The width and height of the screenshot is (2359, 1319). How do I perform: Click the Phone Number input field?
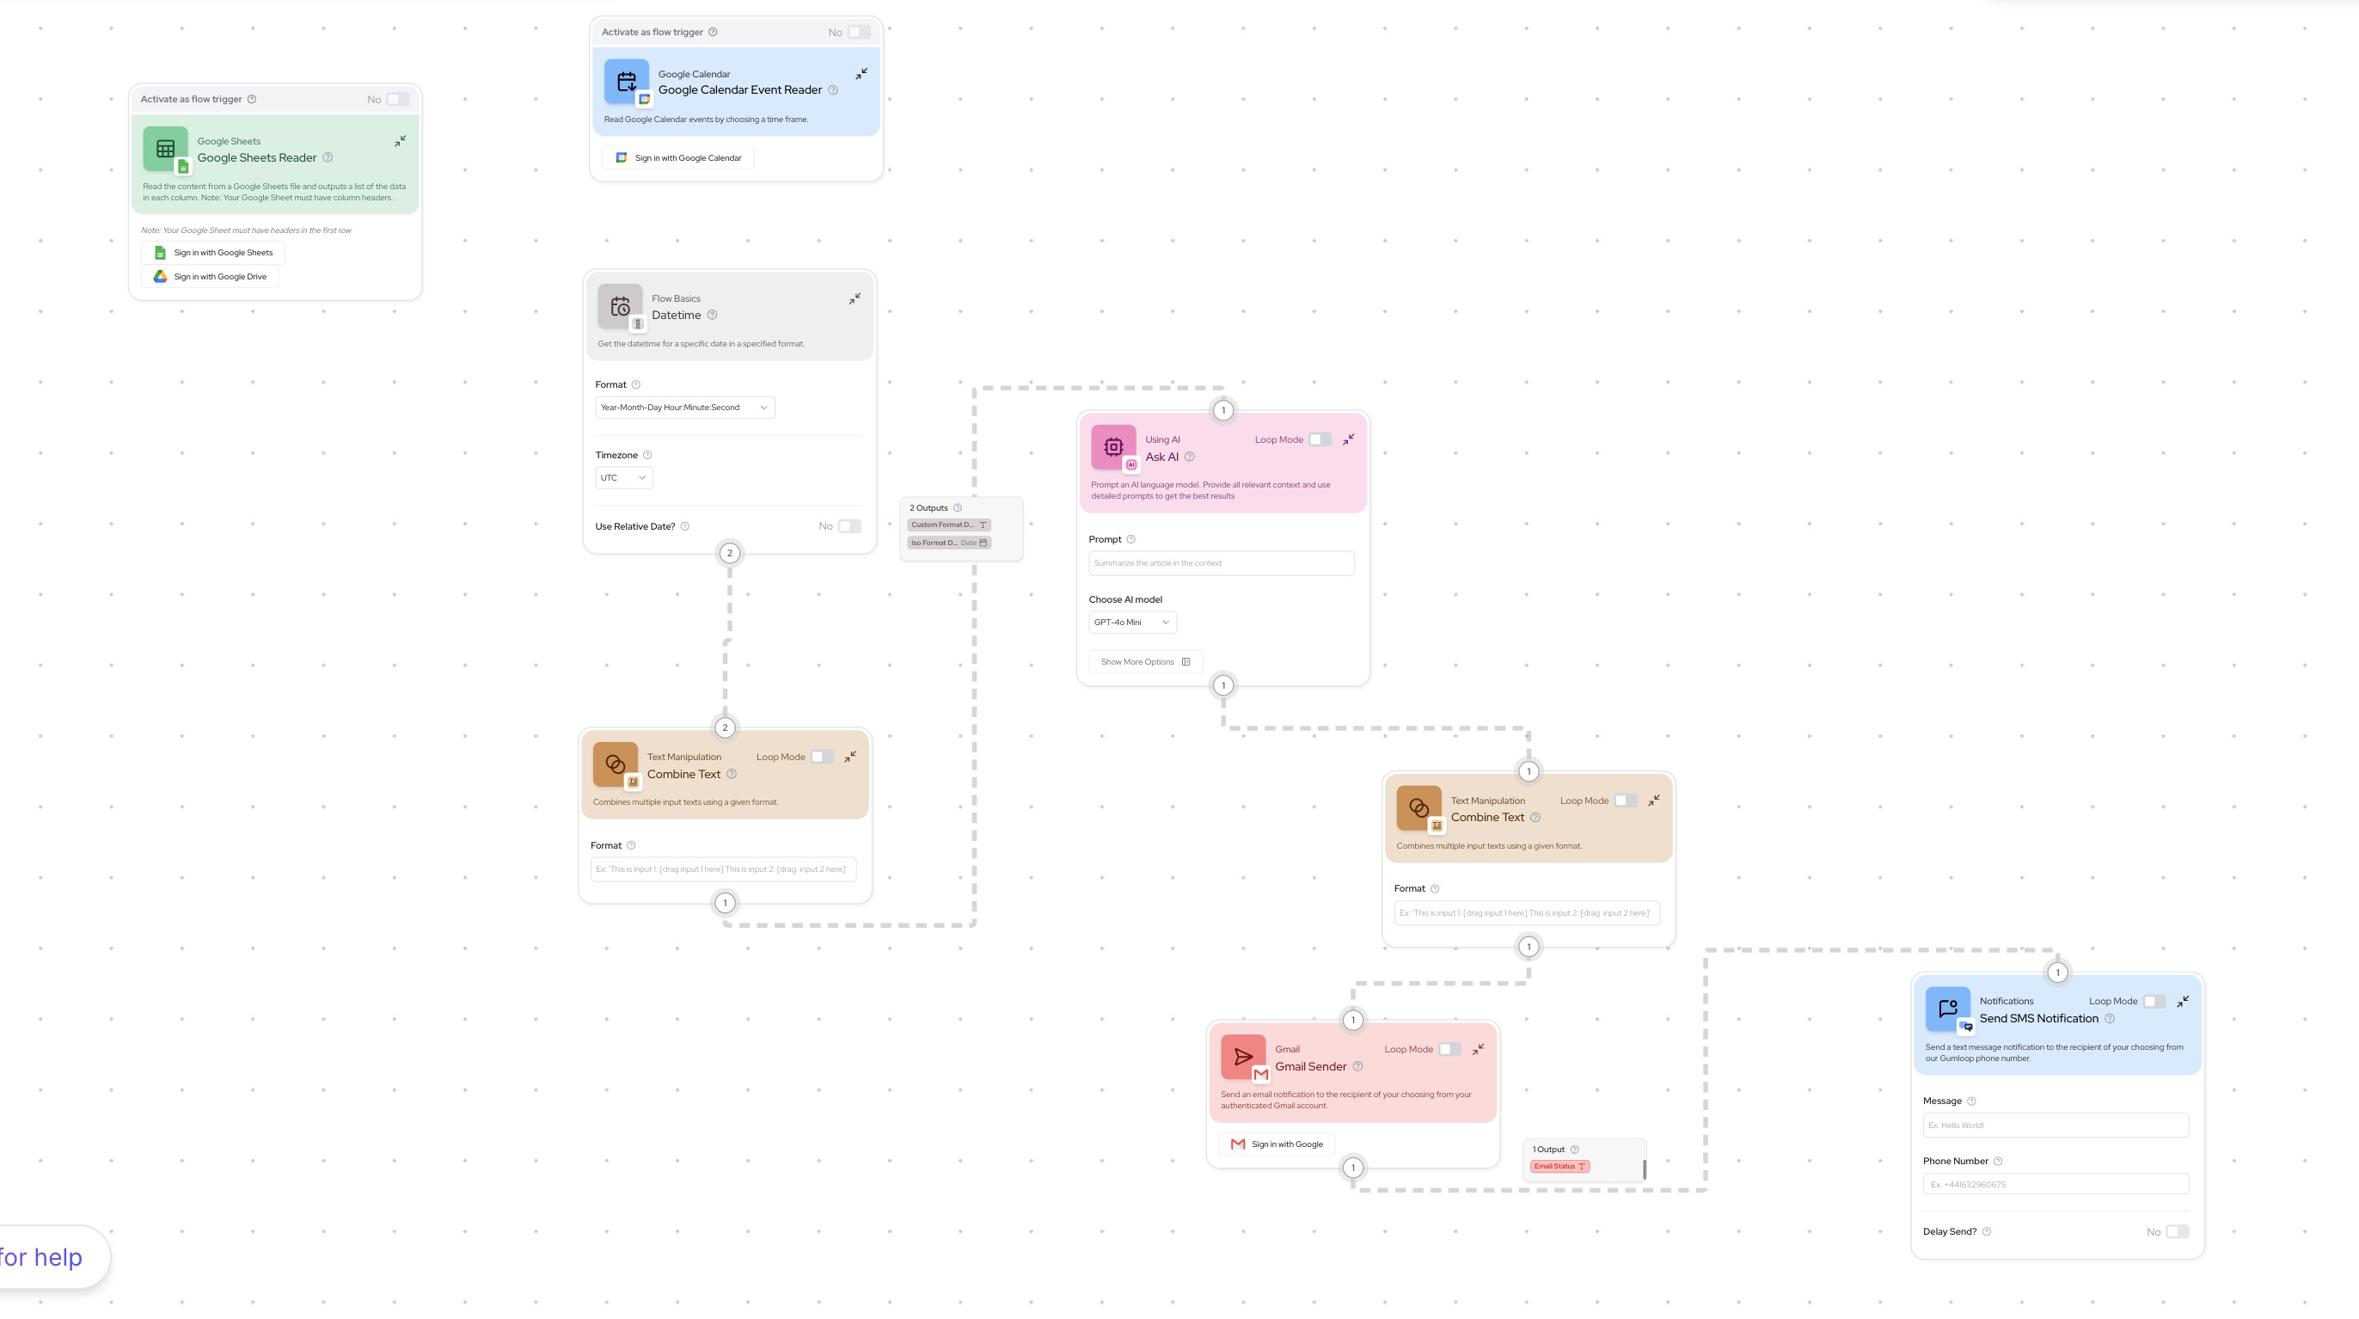click(2056, 1184)
